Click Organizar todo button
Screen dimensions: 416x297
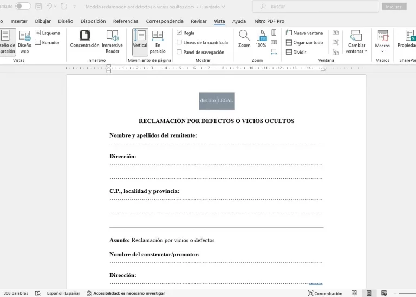pyautogui.click(x=304, y=42)
